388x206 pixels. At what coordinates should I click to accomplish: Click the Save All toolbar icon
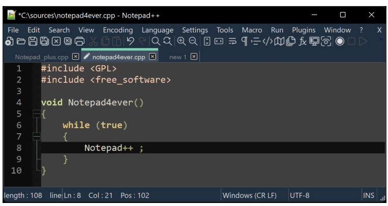click(x=45, y=41)
